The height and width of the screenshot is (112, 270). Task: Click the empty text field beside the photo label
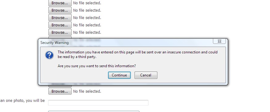coord(98,103)
